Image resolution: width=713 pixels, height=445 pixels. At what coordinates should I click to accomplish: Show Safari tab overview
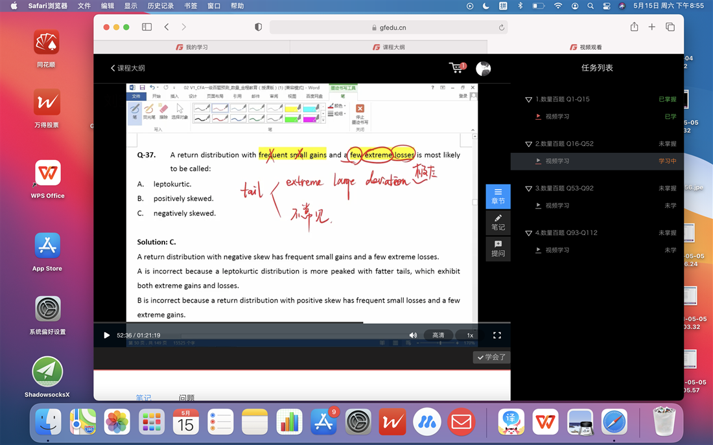670,27
